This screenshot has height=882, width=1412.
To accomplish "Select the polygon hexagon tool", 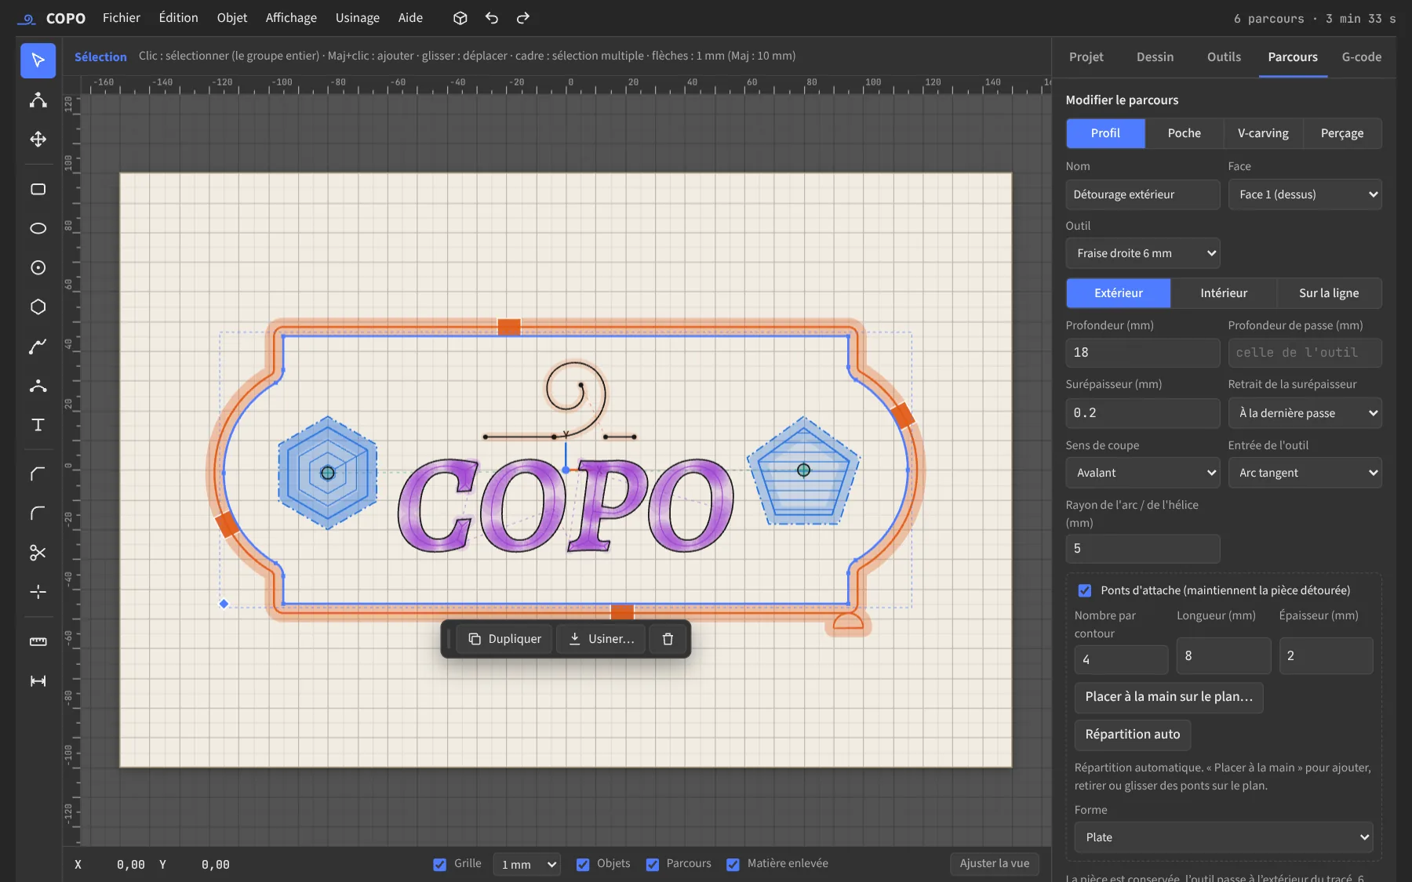I will pos(38,307).
